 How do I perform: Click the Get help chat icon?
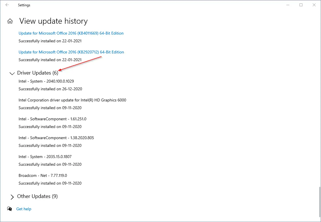(9, 209)
